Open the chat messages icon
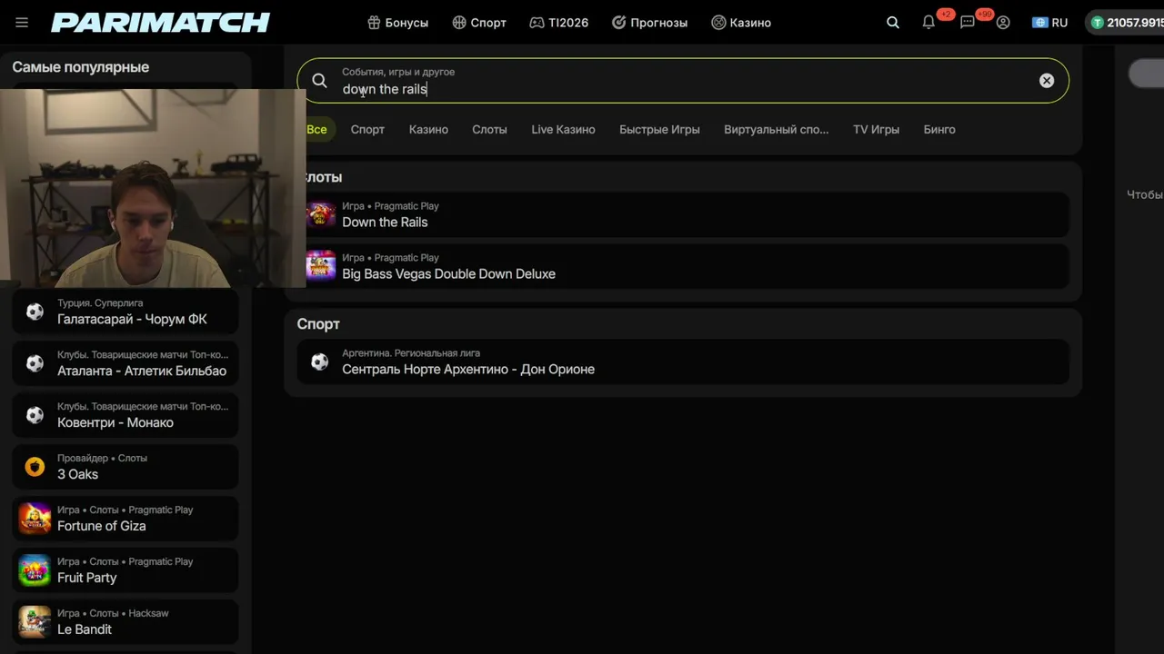 [968, 23]
